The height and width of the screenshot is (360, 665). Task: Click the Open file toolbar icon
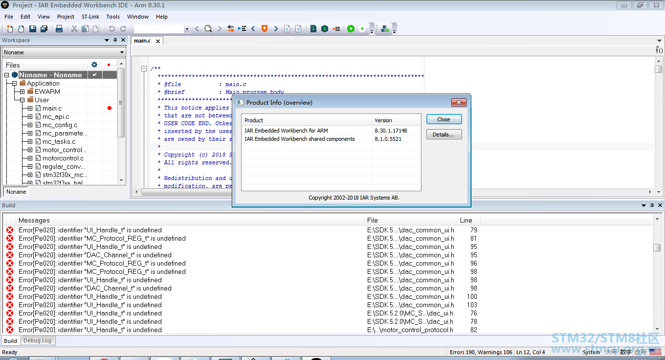[21, 29]
